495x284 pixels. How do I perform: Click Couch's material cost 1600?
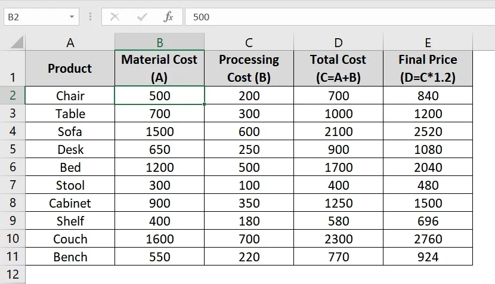(159, 239)
